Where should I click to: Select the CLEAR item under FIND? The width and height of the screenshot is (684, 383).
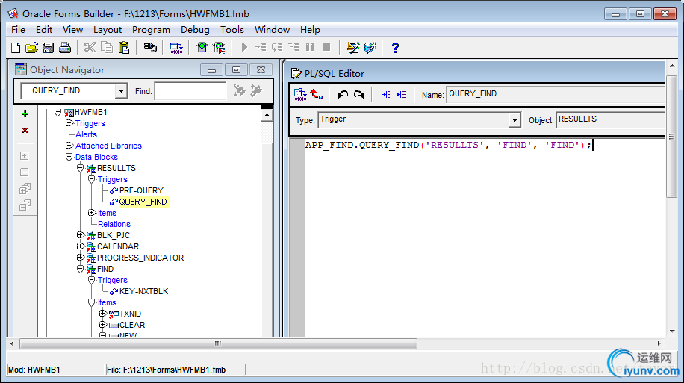[x=131, y=325]
